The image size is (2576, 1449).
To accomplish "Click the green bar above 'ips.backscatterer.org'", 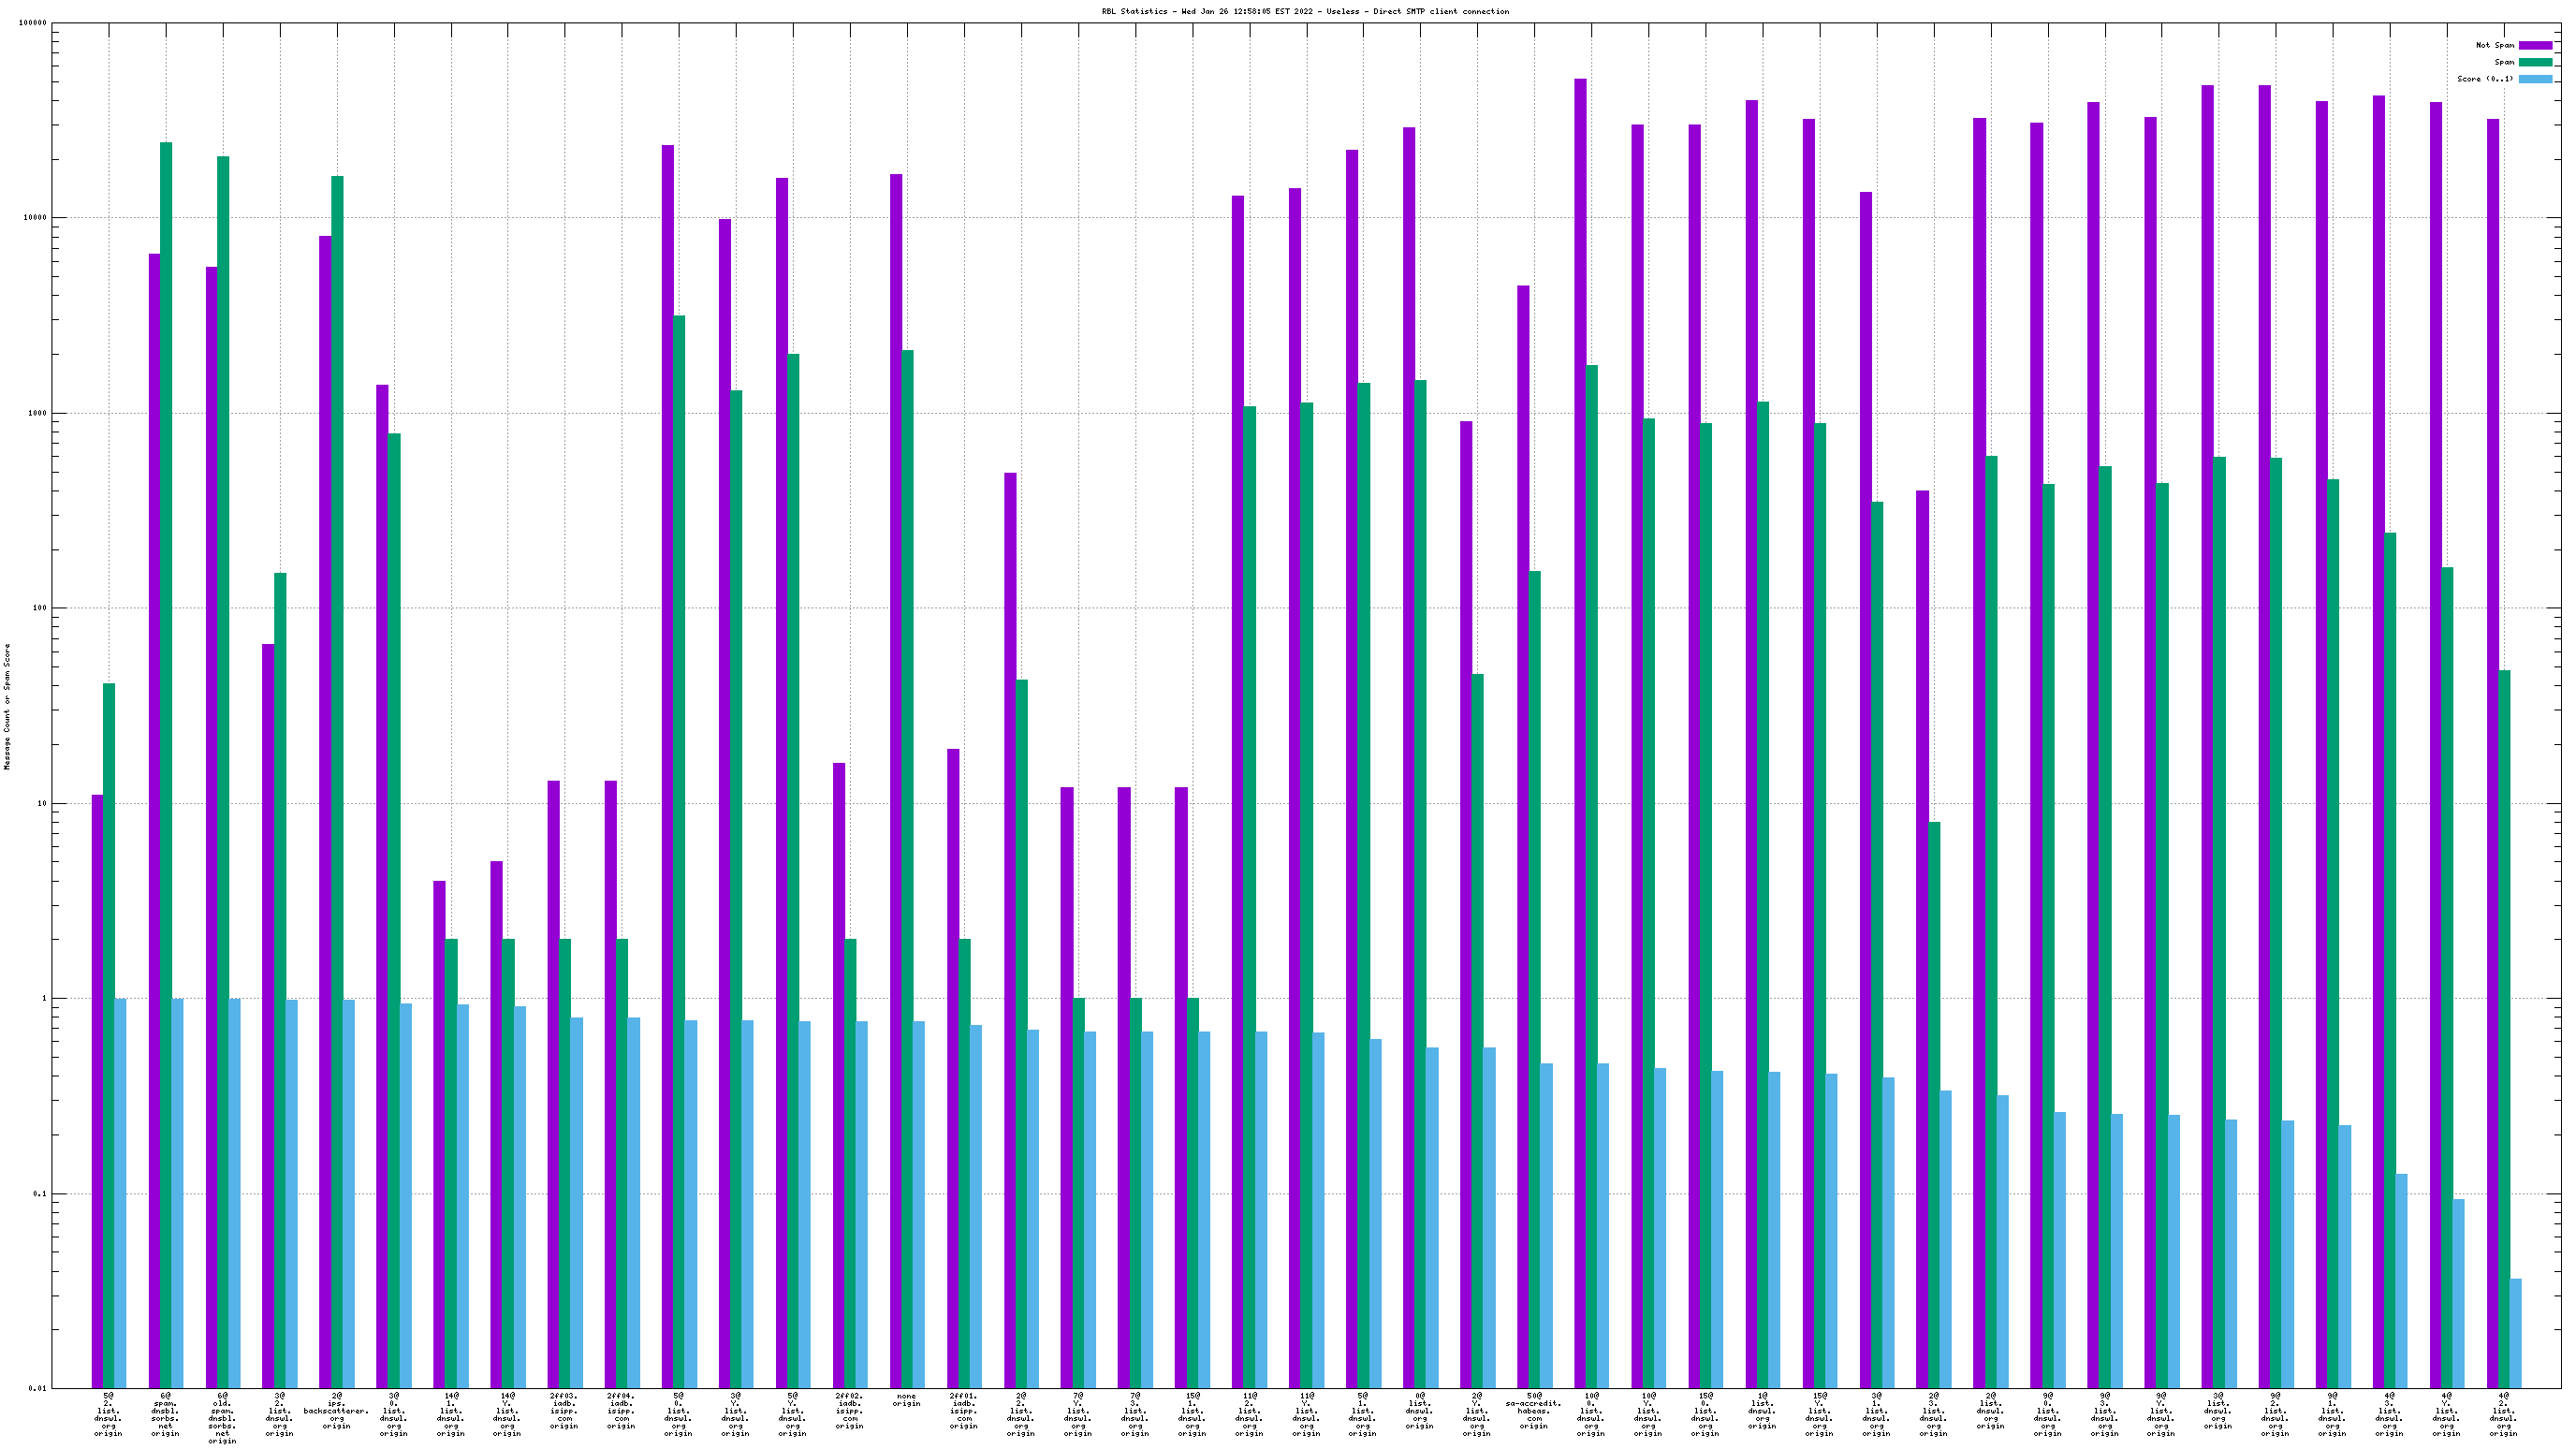I will [x=337, y=781].
